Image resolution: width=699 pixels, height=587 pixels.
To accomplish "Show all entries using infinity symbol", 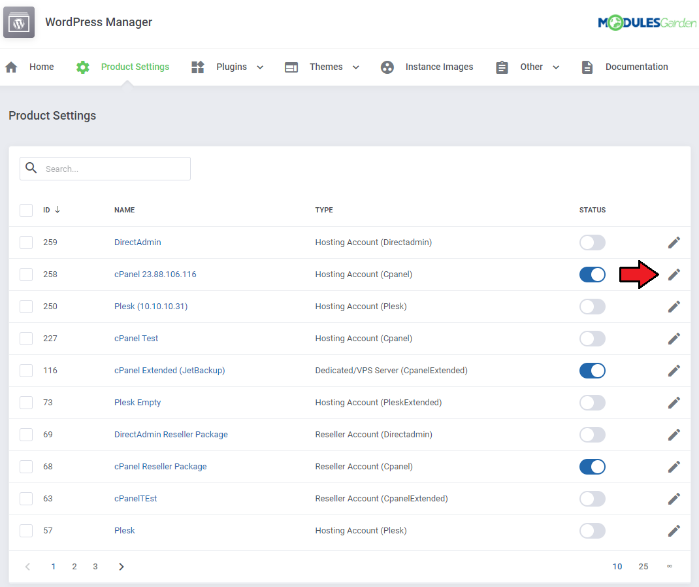I will tap(669, 566).
